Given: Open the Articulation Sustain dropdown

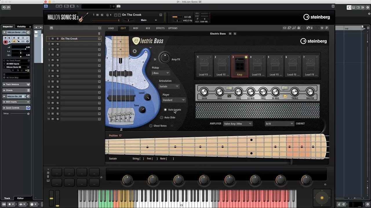Looking at the screenshot, I should coord(168,86).
